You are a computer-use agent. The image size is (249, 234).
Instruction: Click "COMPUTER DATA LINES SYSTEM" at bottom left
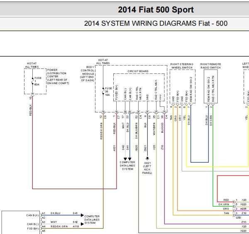point(92,220)
